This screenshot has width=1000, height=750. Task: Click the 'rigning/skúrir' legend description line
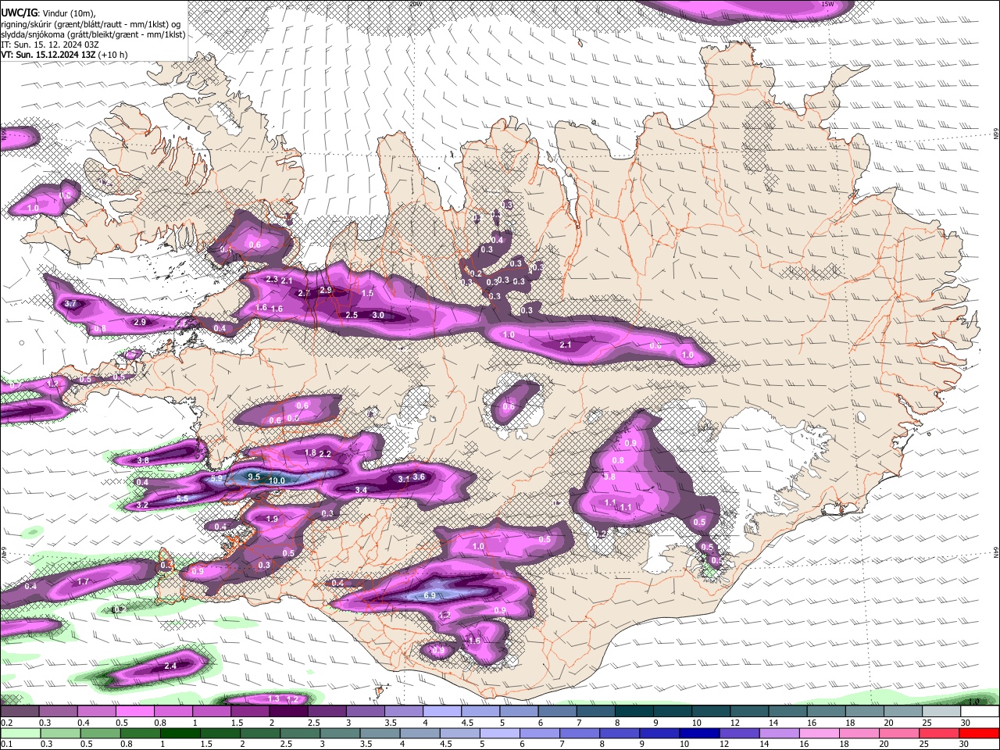[91, 24]
